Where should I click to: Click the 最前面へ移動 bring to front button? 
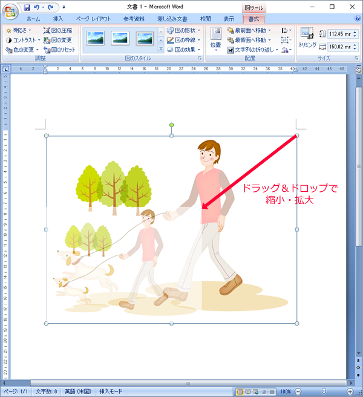coord(249,30)
